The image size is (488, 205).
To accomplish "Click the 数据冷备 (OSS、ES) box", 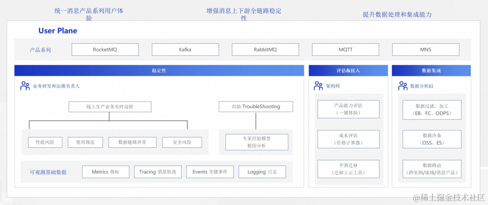I will click(x=431, y=139).
